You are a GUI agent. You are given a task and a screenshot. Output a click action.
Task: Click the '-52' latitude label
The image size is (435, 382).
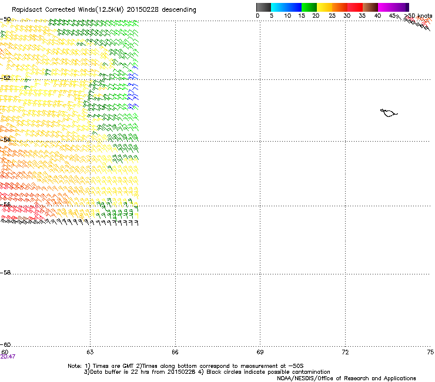5,78
